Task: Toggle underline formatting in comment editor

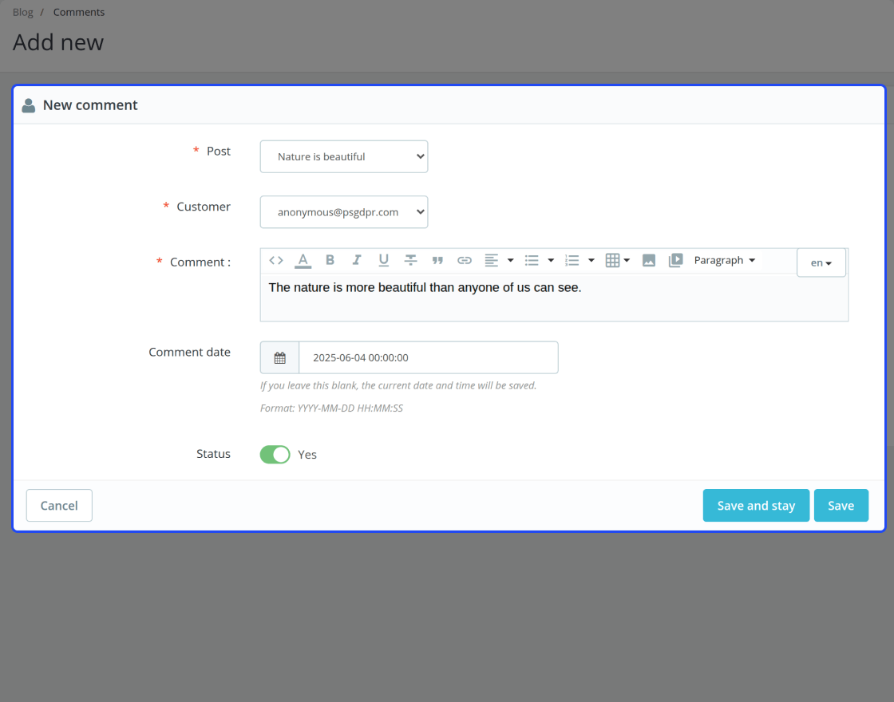Action: coord(384,260)
